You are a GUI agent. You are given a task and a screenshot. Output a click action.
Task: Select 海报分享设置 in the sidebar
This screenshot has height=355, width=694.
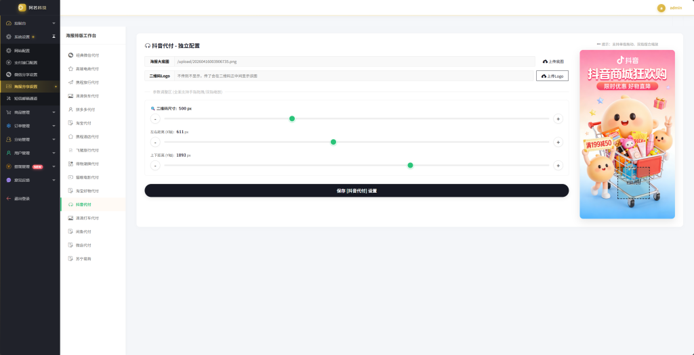pos(30,87)
